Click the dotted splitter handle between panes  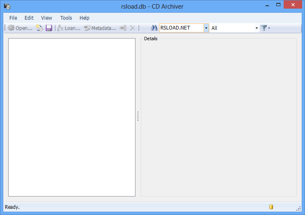click(x=138, y=116)
